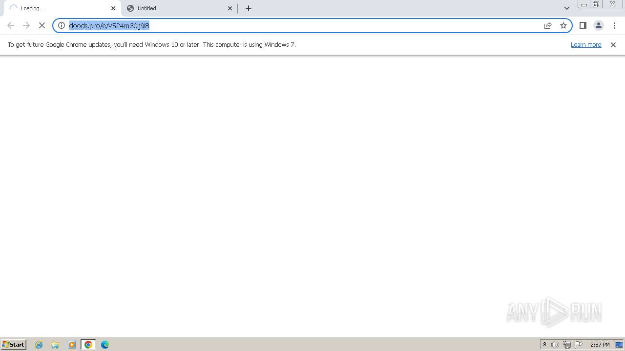Select Google Chrome taskbar button

[88, 345]
